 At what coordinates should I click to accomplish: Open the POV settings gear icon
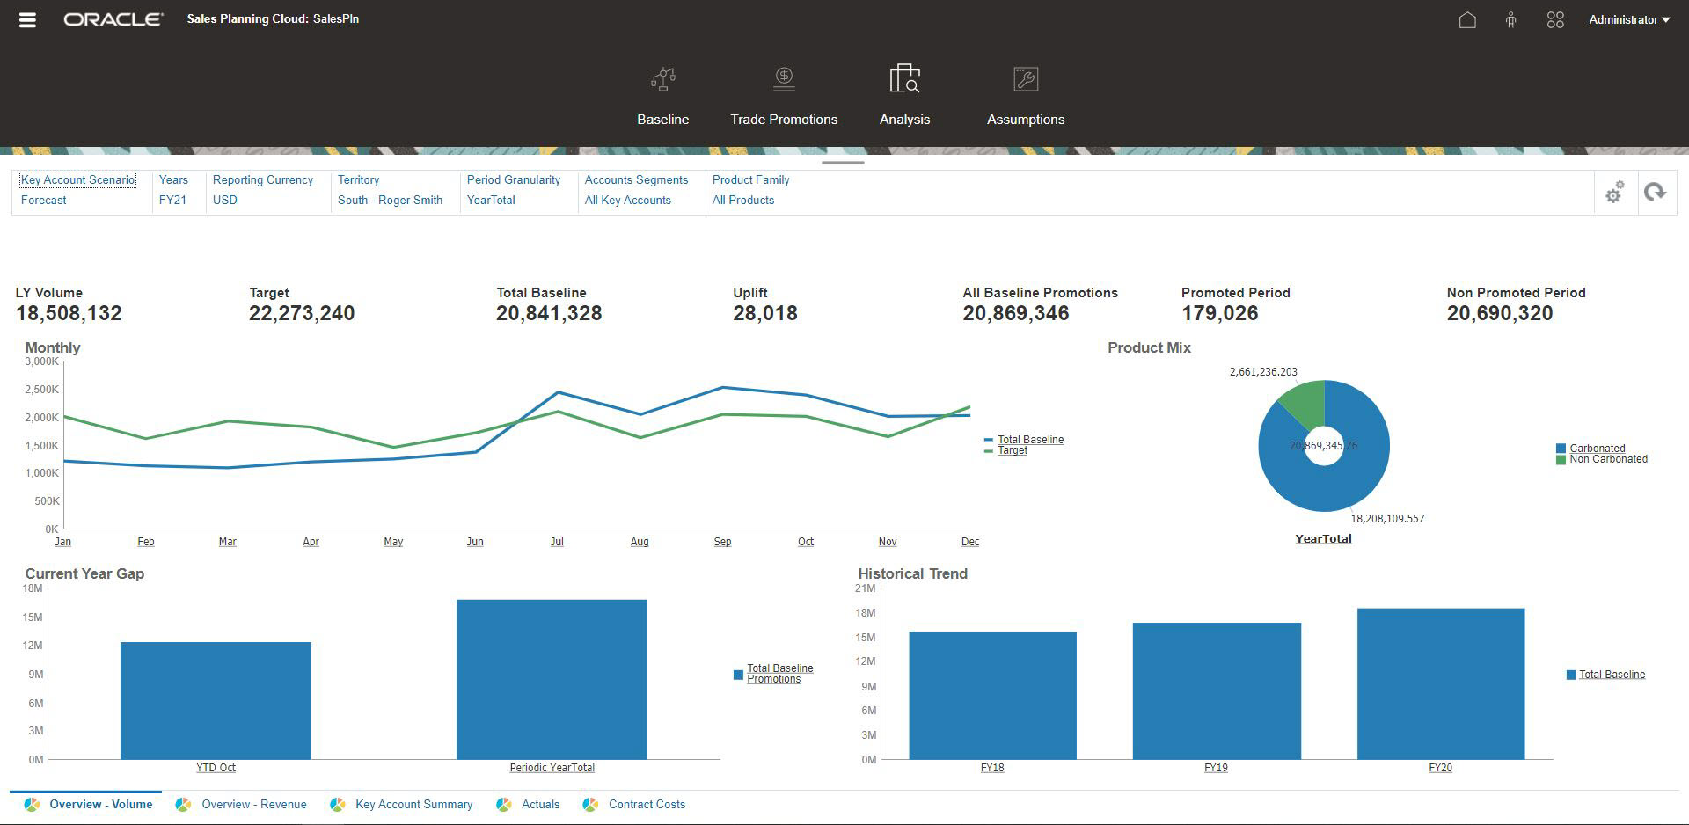pos(1614,193)
